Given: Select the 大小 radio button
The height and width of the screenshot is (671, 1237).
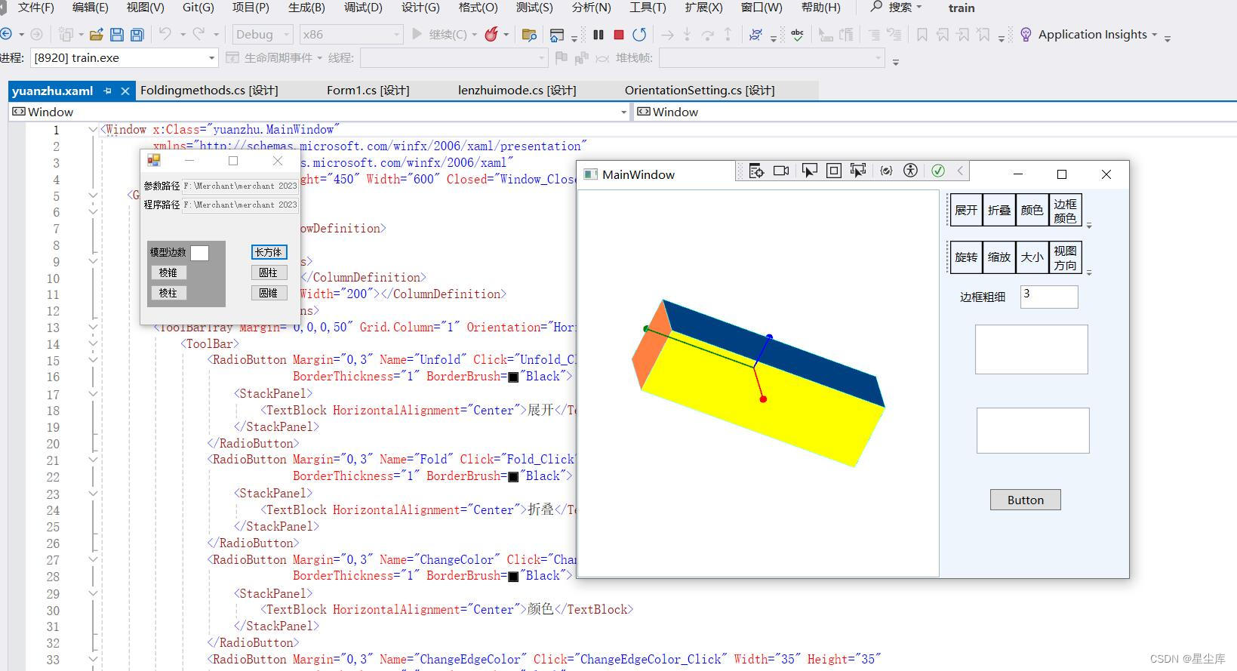Looking at the screenshot, I should 1032,257.
